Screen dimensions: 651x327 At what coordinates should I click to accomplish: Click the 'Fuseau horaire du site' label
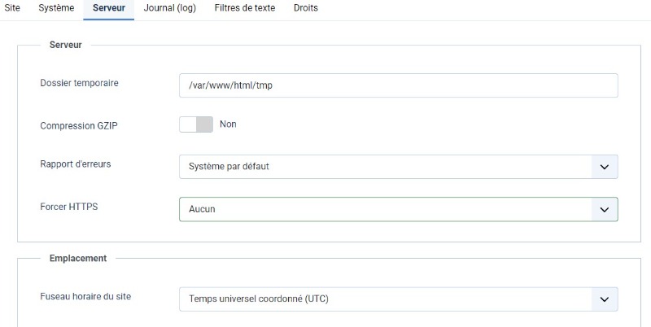point(85,296)
